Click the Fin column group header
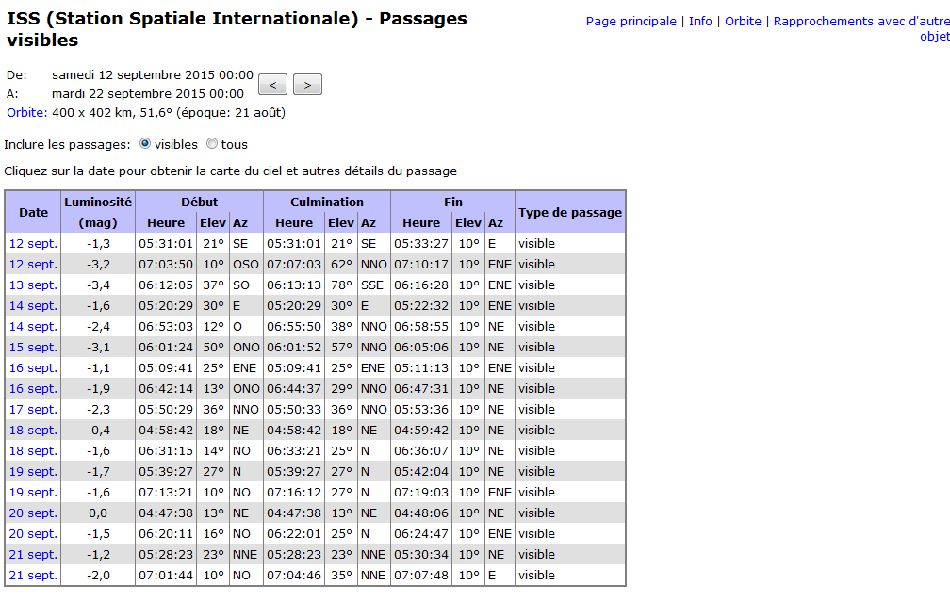Image resolution: width=950 pixels, height=602 pixels. pos(453,202)
